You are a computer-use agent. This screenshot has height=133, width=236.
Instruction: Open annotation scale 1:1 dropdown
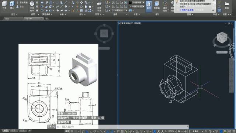170,132
